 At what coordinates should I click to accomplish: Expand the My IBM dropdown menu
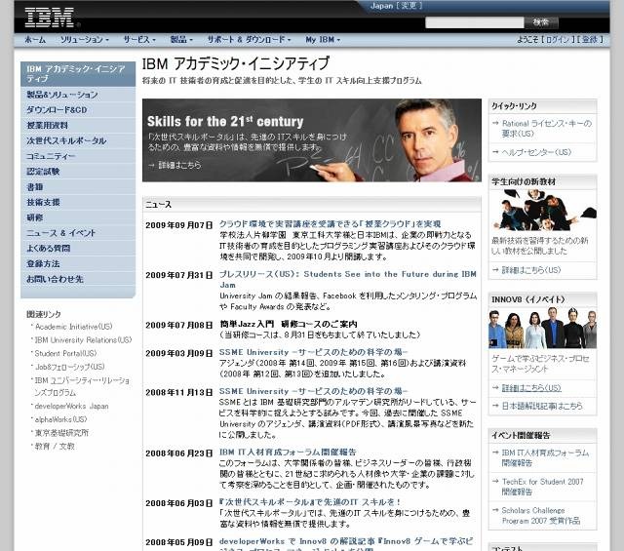click(323, 40)
